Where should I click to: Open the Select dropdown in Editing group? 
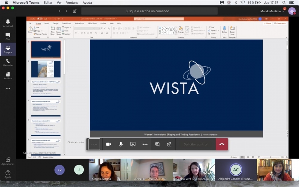tap(212, 34)
